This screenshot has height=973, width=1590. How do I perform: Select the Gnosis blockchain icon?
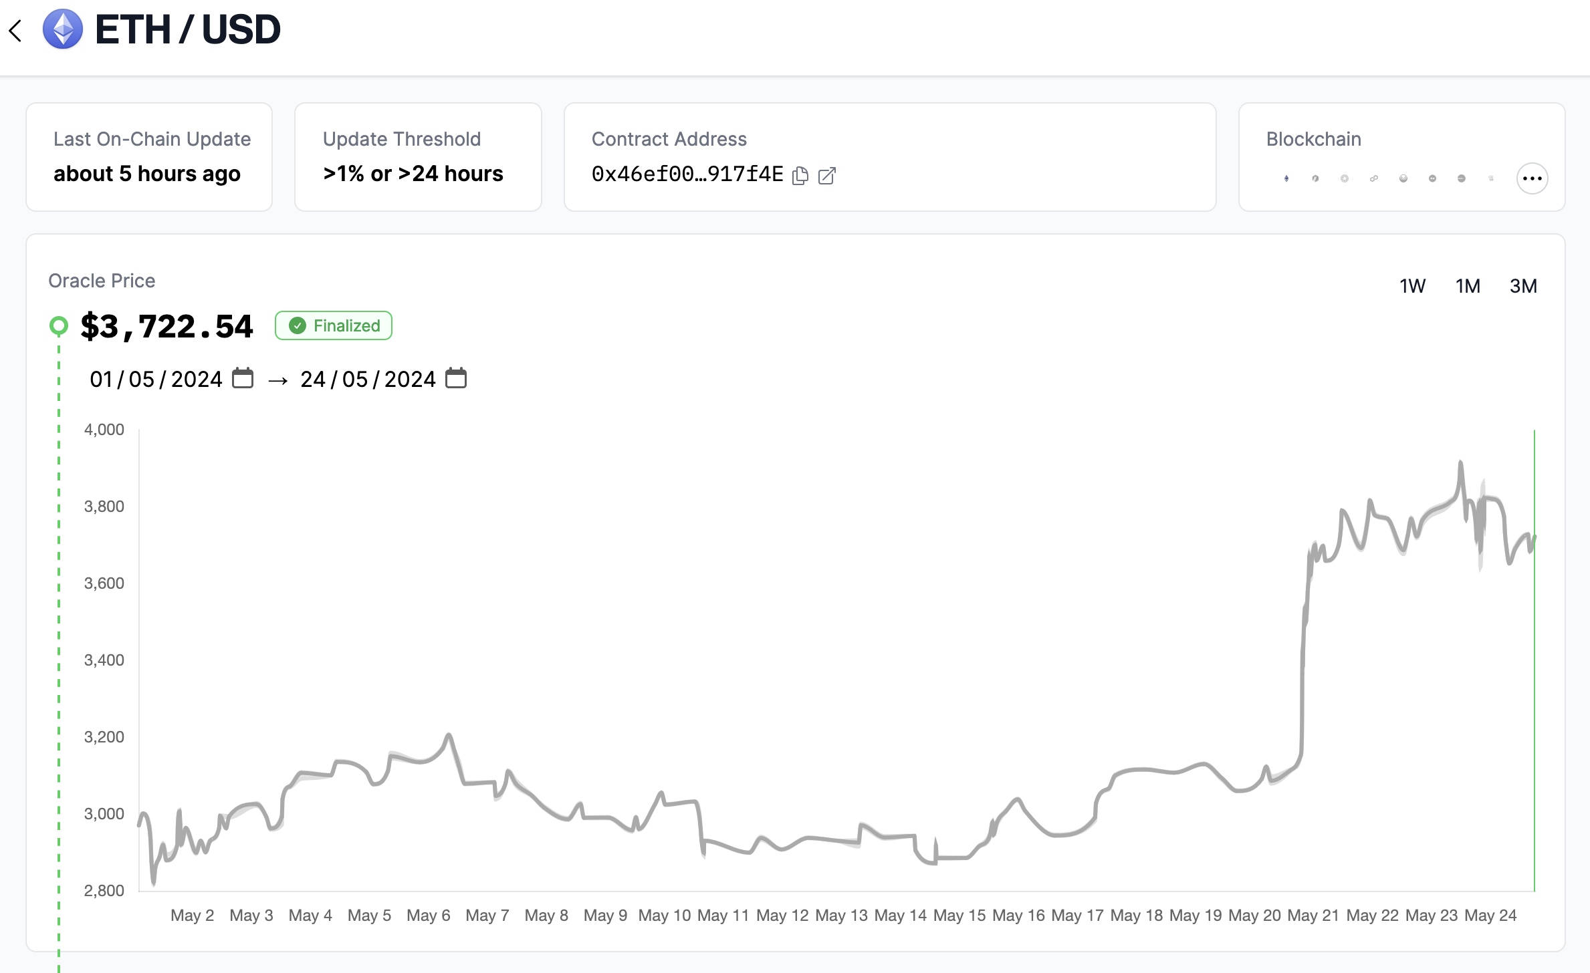click(x=1403, y=178)
